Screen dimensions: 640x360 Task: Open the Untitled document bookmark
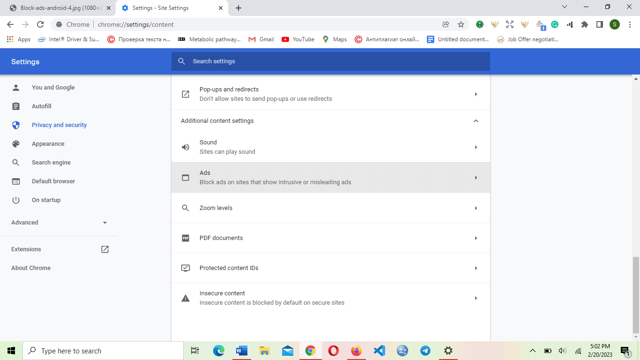pyautogui.click(x=458, y=39)
